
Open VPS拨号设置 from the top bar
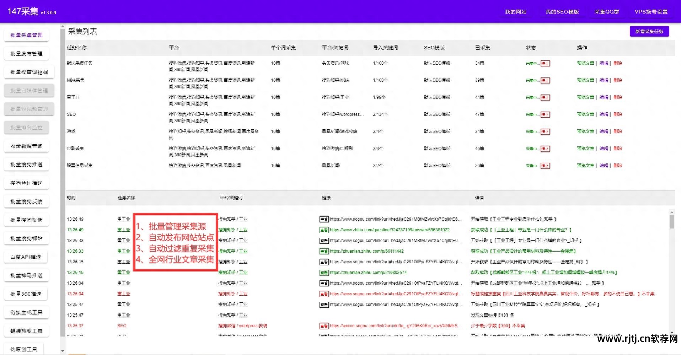651,11
